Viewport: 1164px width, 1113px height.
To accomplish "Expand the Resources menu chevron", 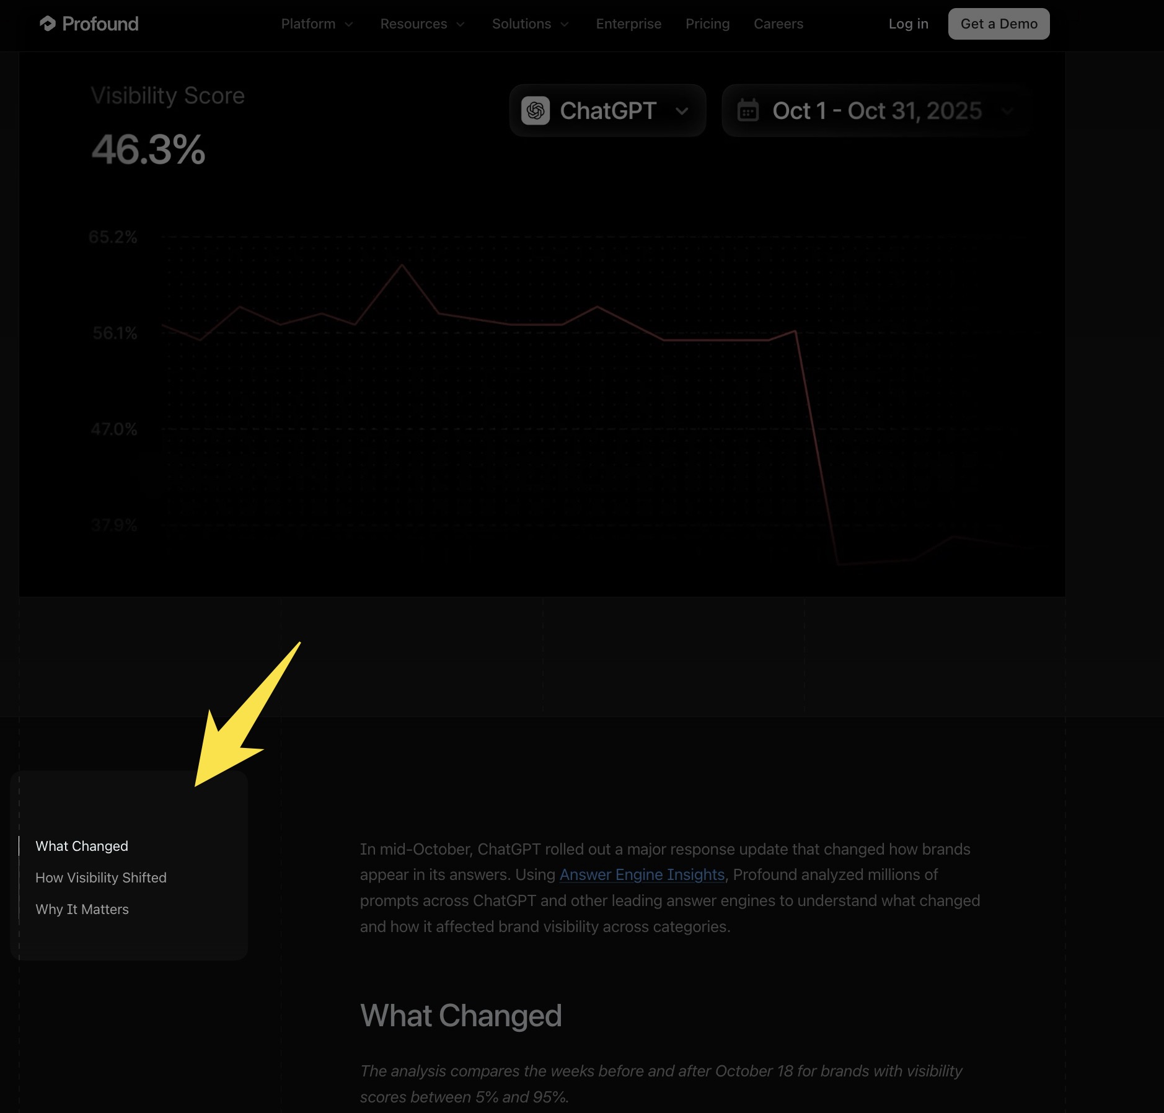I will (x=461, y=24).
